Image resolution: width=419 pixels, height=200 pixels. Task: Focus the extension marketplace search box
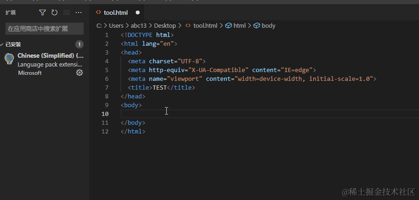coord(45,29)
